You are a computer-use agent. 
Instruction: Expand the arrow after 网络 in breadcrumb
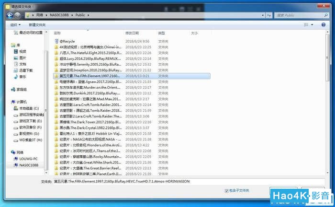[46, 15]
